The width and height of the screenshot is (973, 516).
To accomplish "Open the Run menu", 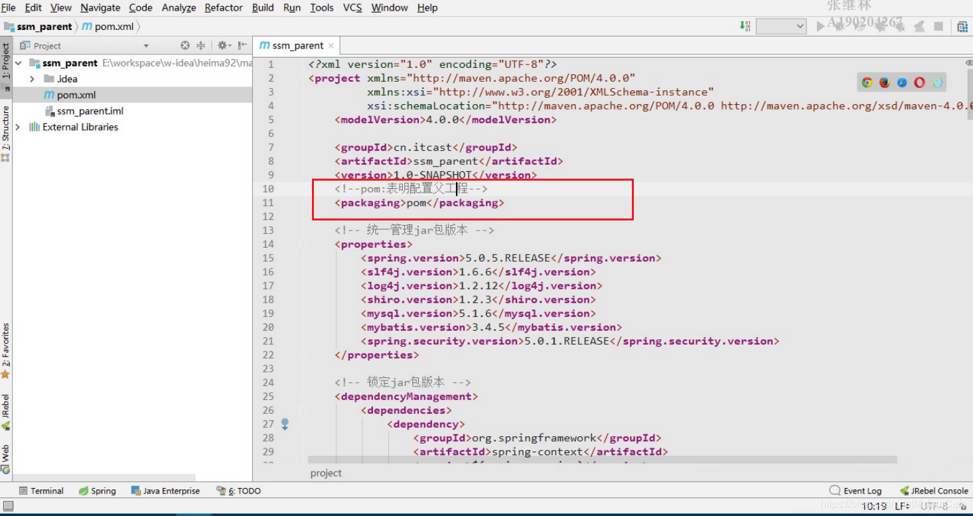I will [x=292, y=7].
